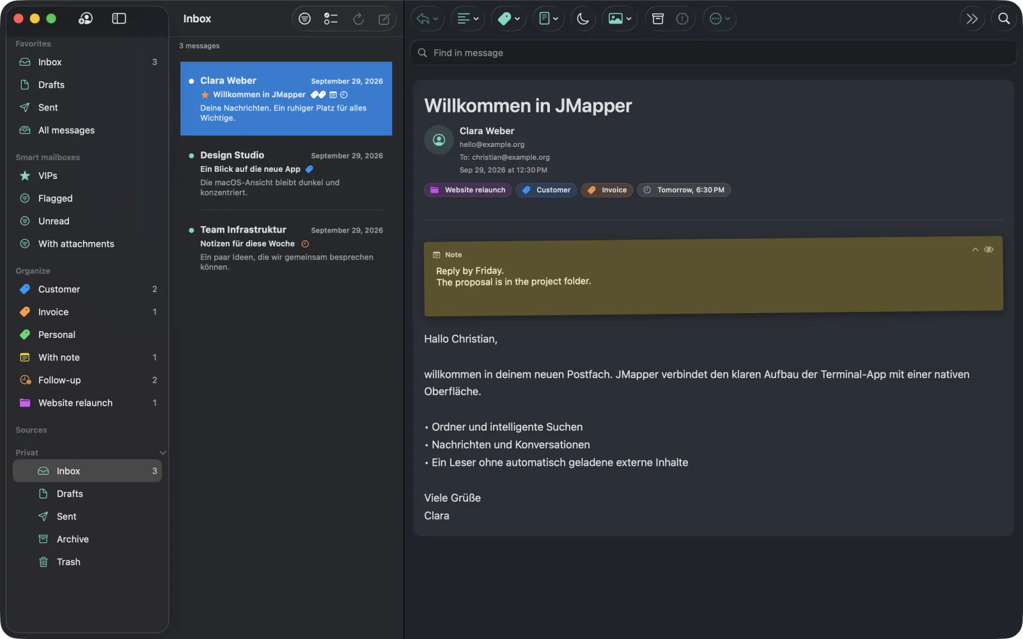This screenshot has width=1023, height=639.
Task: Open the Design Studio message
Action: pos(286,173)
